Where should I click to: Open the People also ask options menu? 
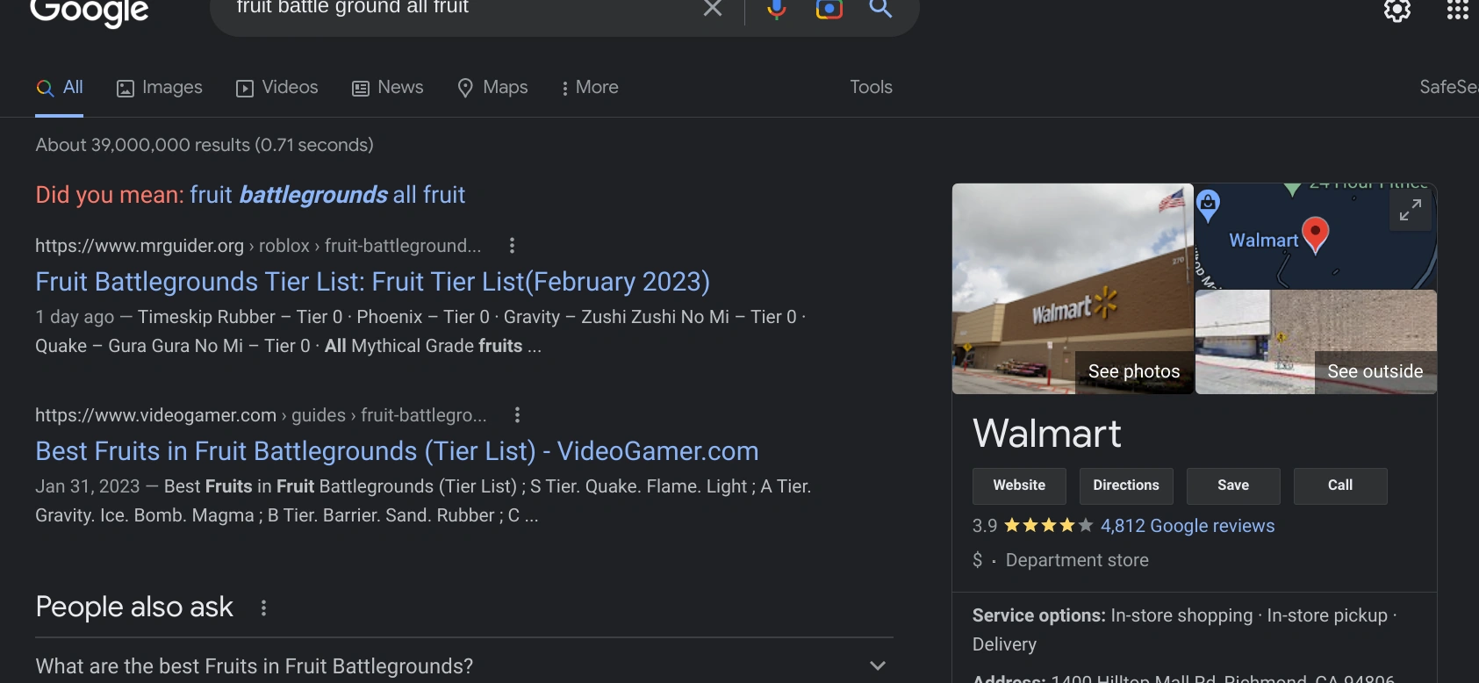[x=263, y=608]
